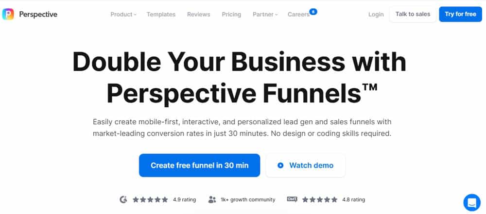The image size is (486, 214).
Task: Click the G2 review logo icon
Action: click(123, 199)
